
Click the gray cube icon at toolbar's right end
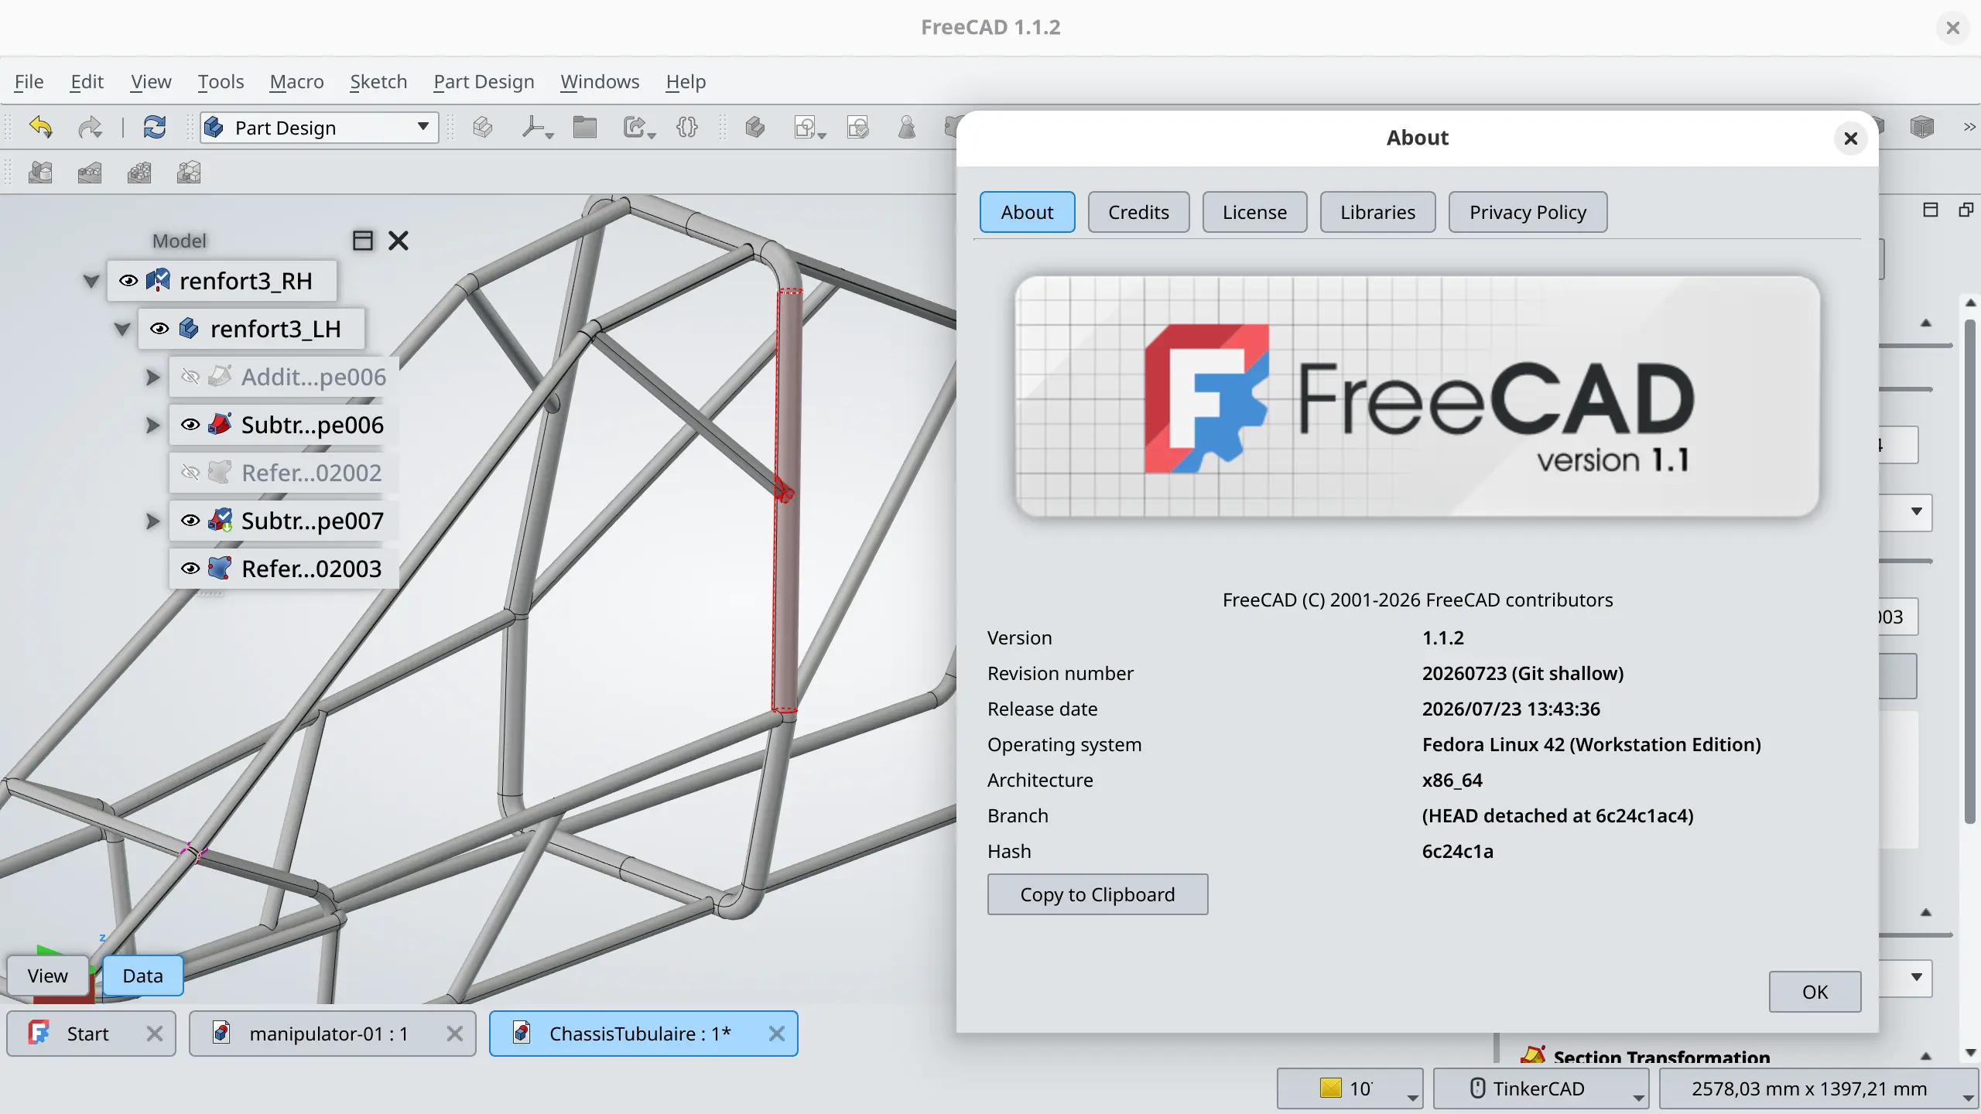[1922, 127]
